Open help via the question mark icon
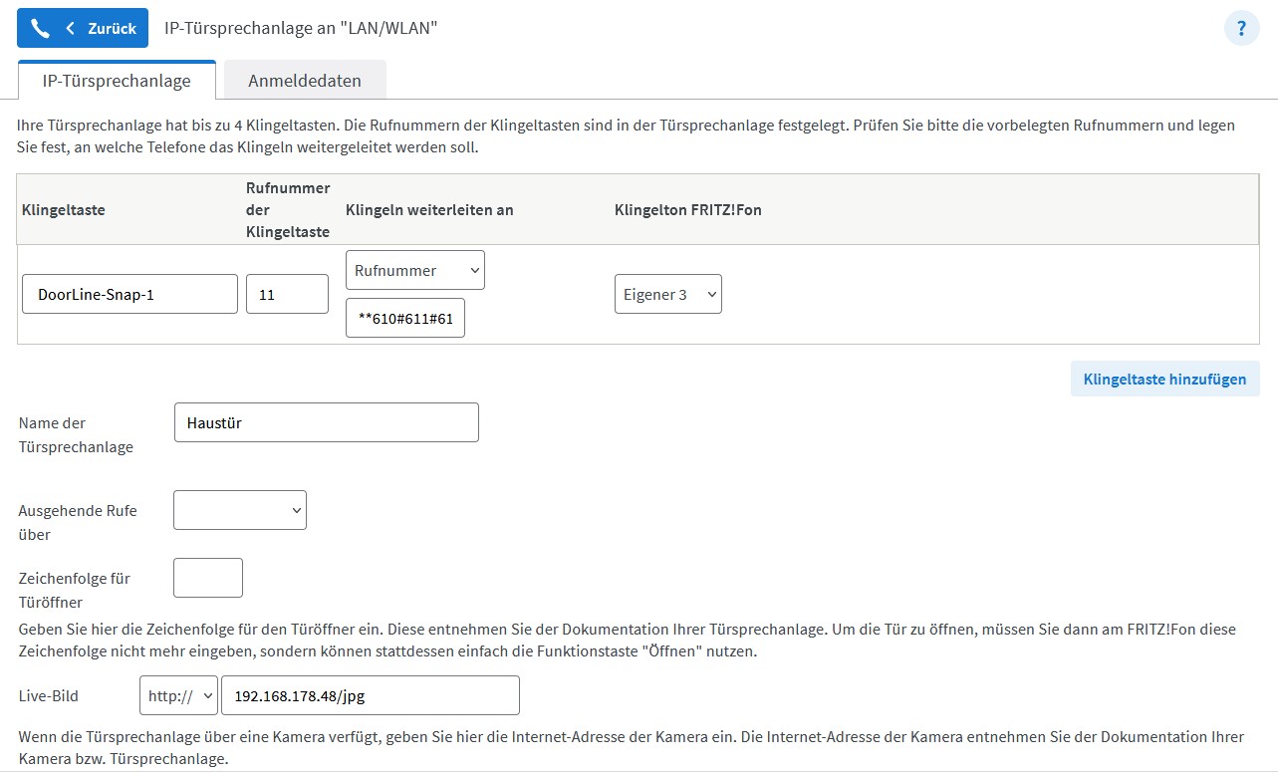Viewport: 1278px width, 776px height. 1241,28
